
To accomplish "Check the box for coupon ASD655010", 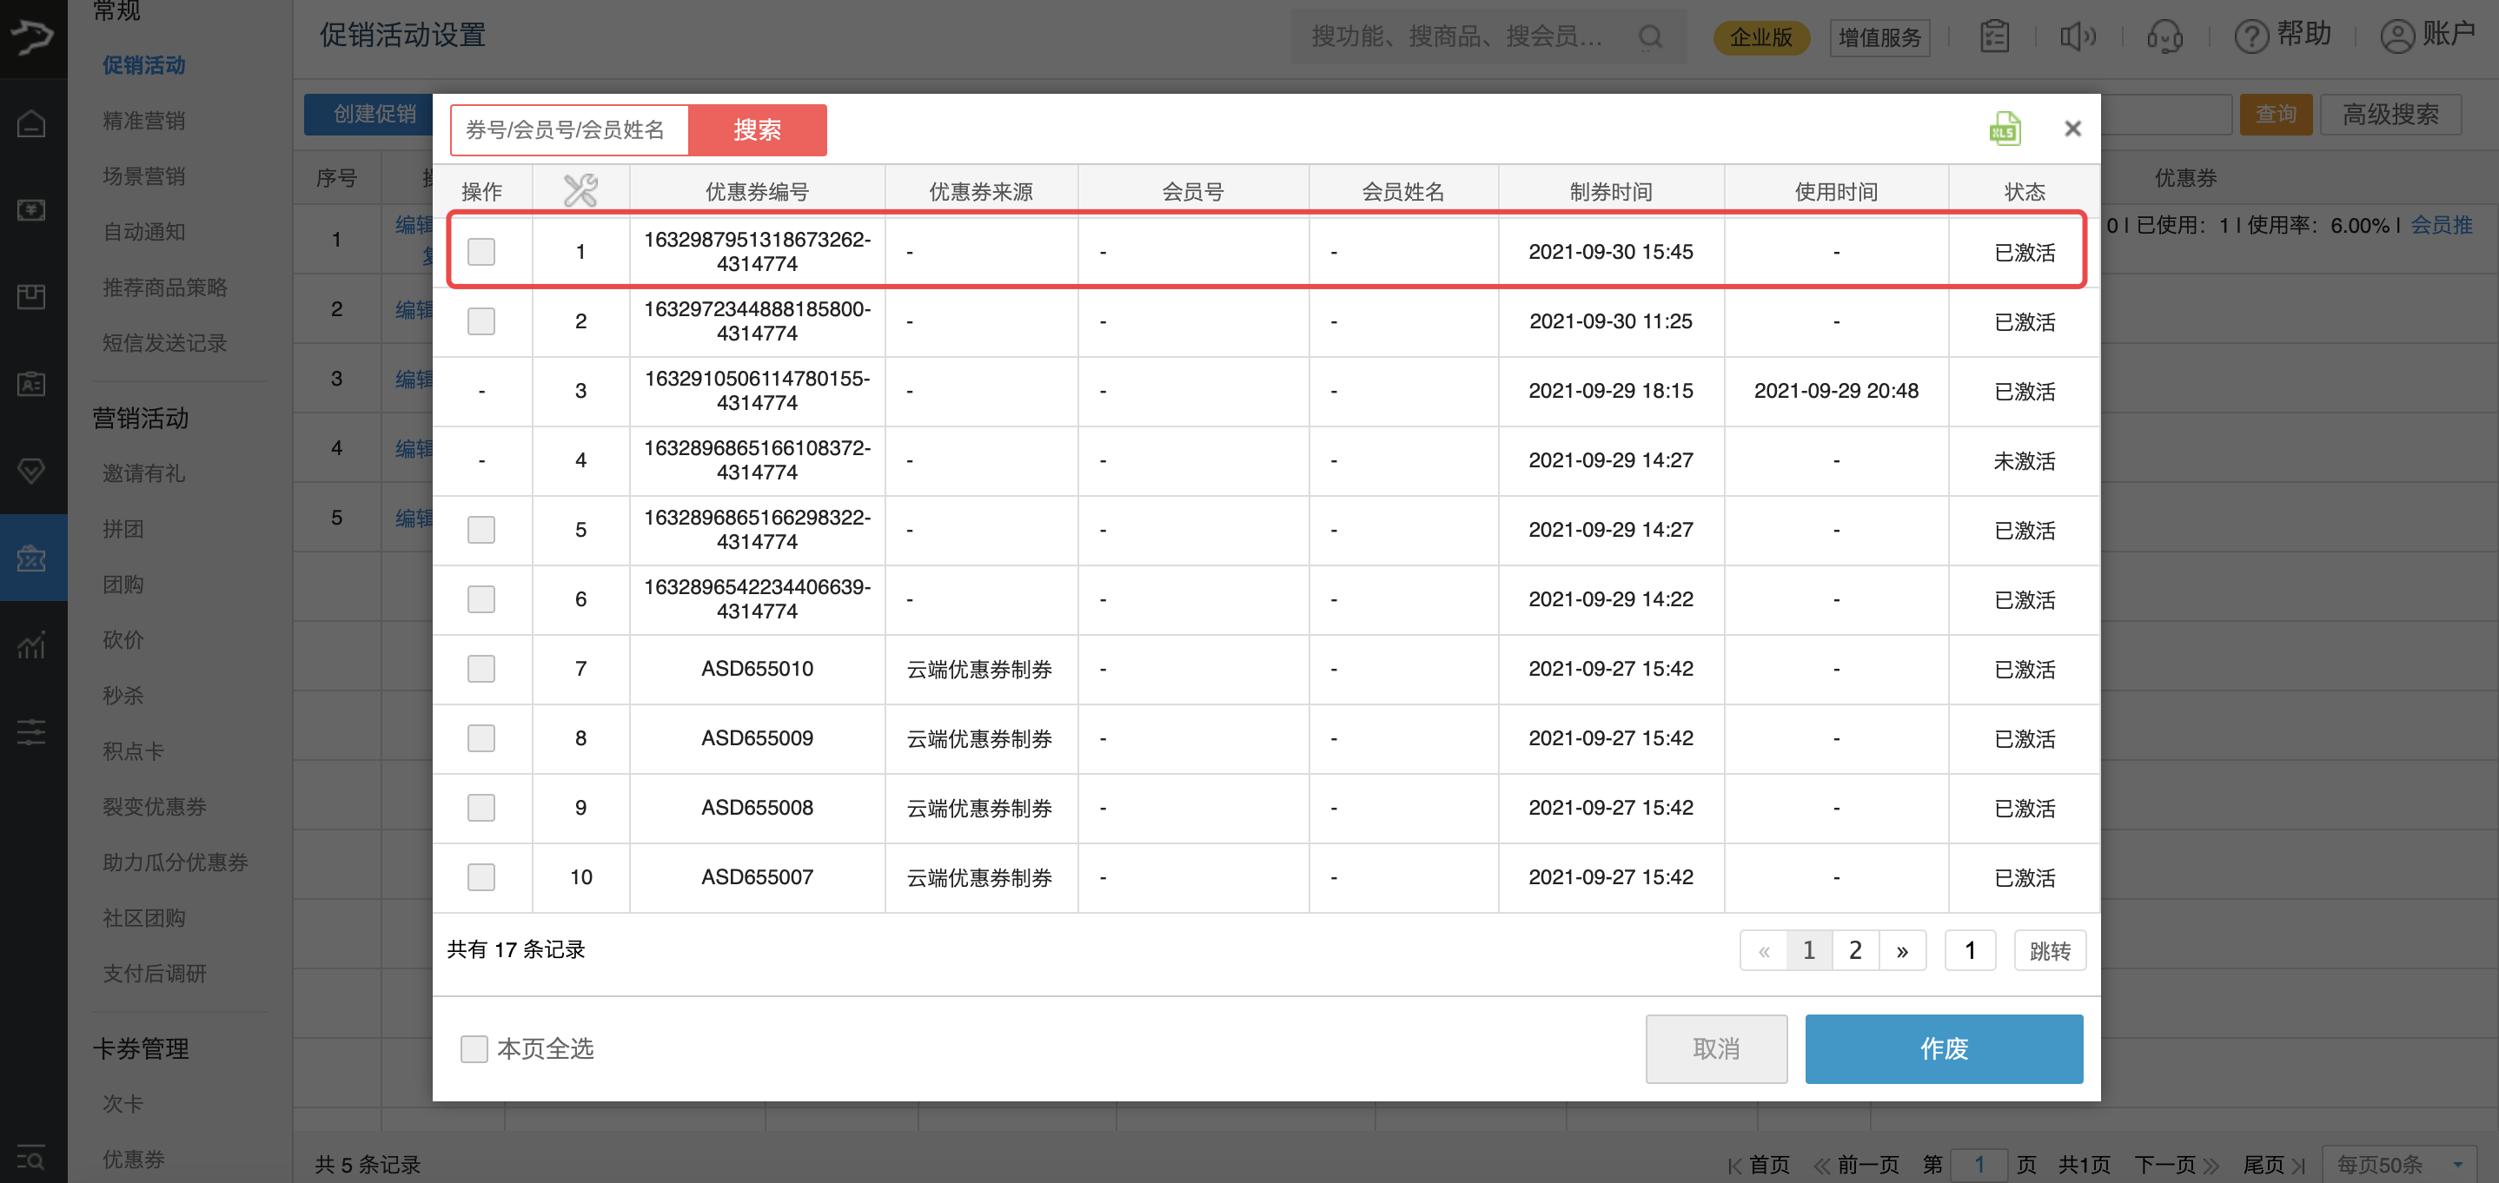I will (481, 669).
